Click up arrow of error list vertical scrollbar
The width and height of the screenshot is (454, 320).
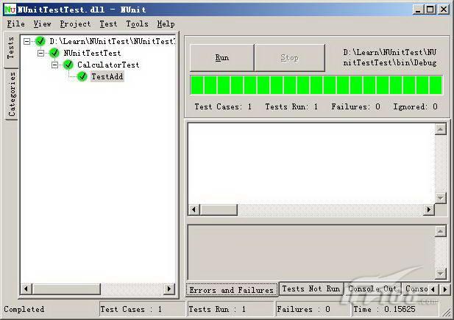click(x=441, y=129)
